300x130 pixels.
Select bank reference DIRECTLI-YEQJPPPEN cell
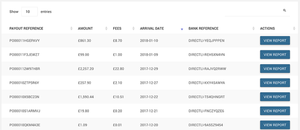pyautogui.click(x=206, y=41)
